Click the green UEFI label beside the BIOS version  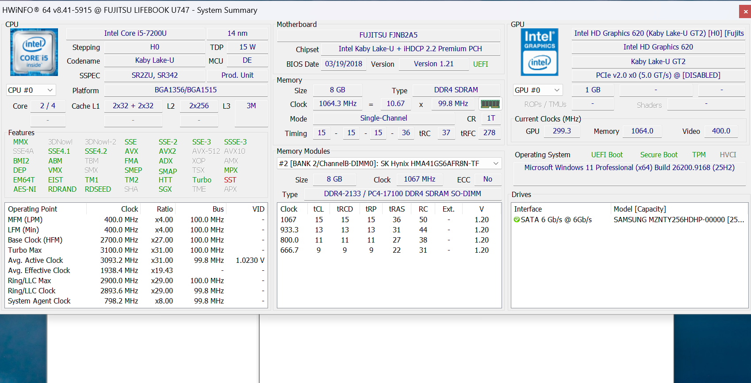[481, 64]
